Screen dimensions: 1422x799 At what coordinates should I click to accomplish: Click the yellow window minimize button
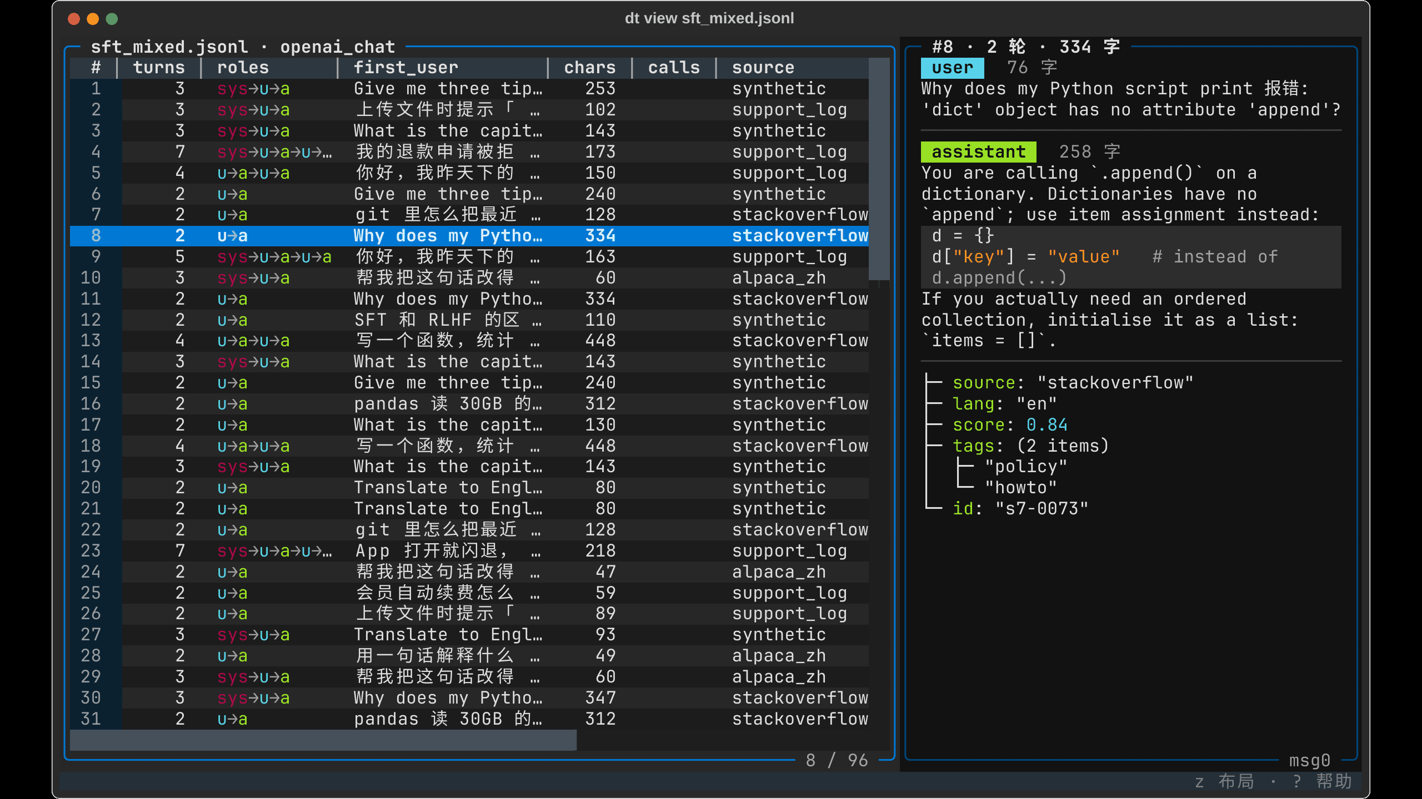point(93,19)
